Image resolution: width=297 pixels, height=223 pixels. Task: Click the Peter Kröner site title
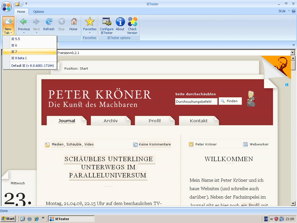point(100,95)
